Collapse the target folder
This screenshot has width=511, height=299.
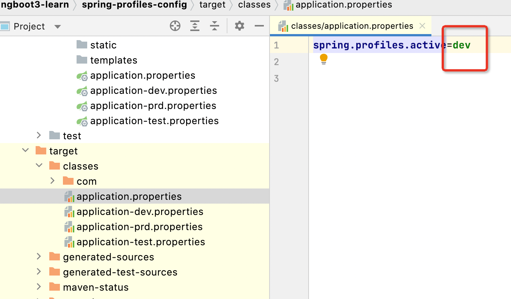click(25, 150)
